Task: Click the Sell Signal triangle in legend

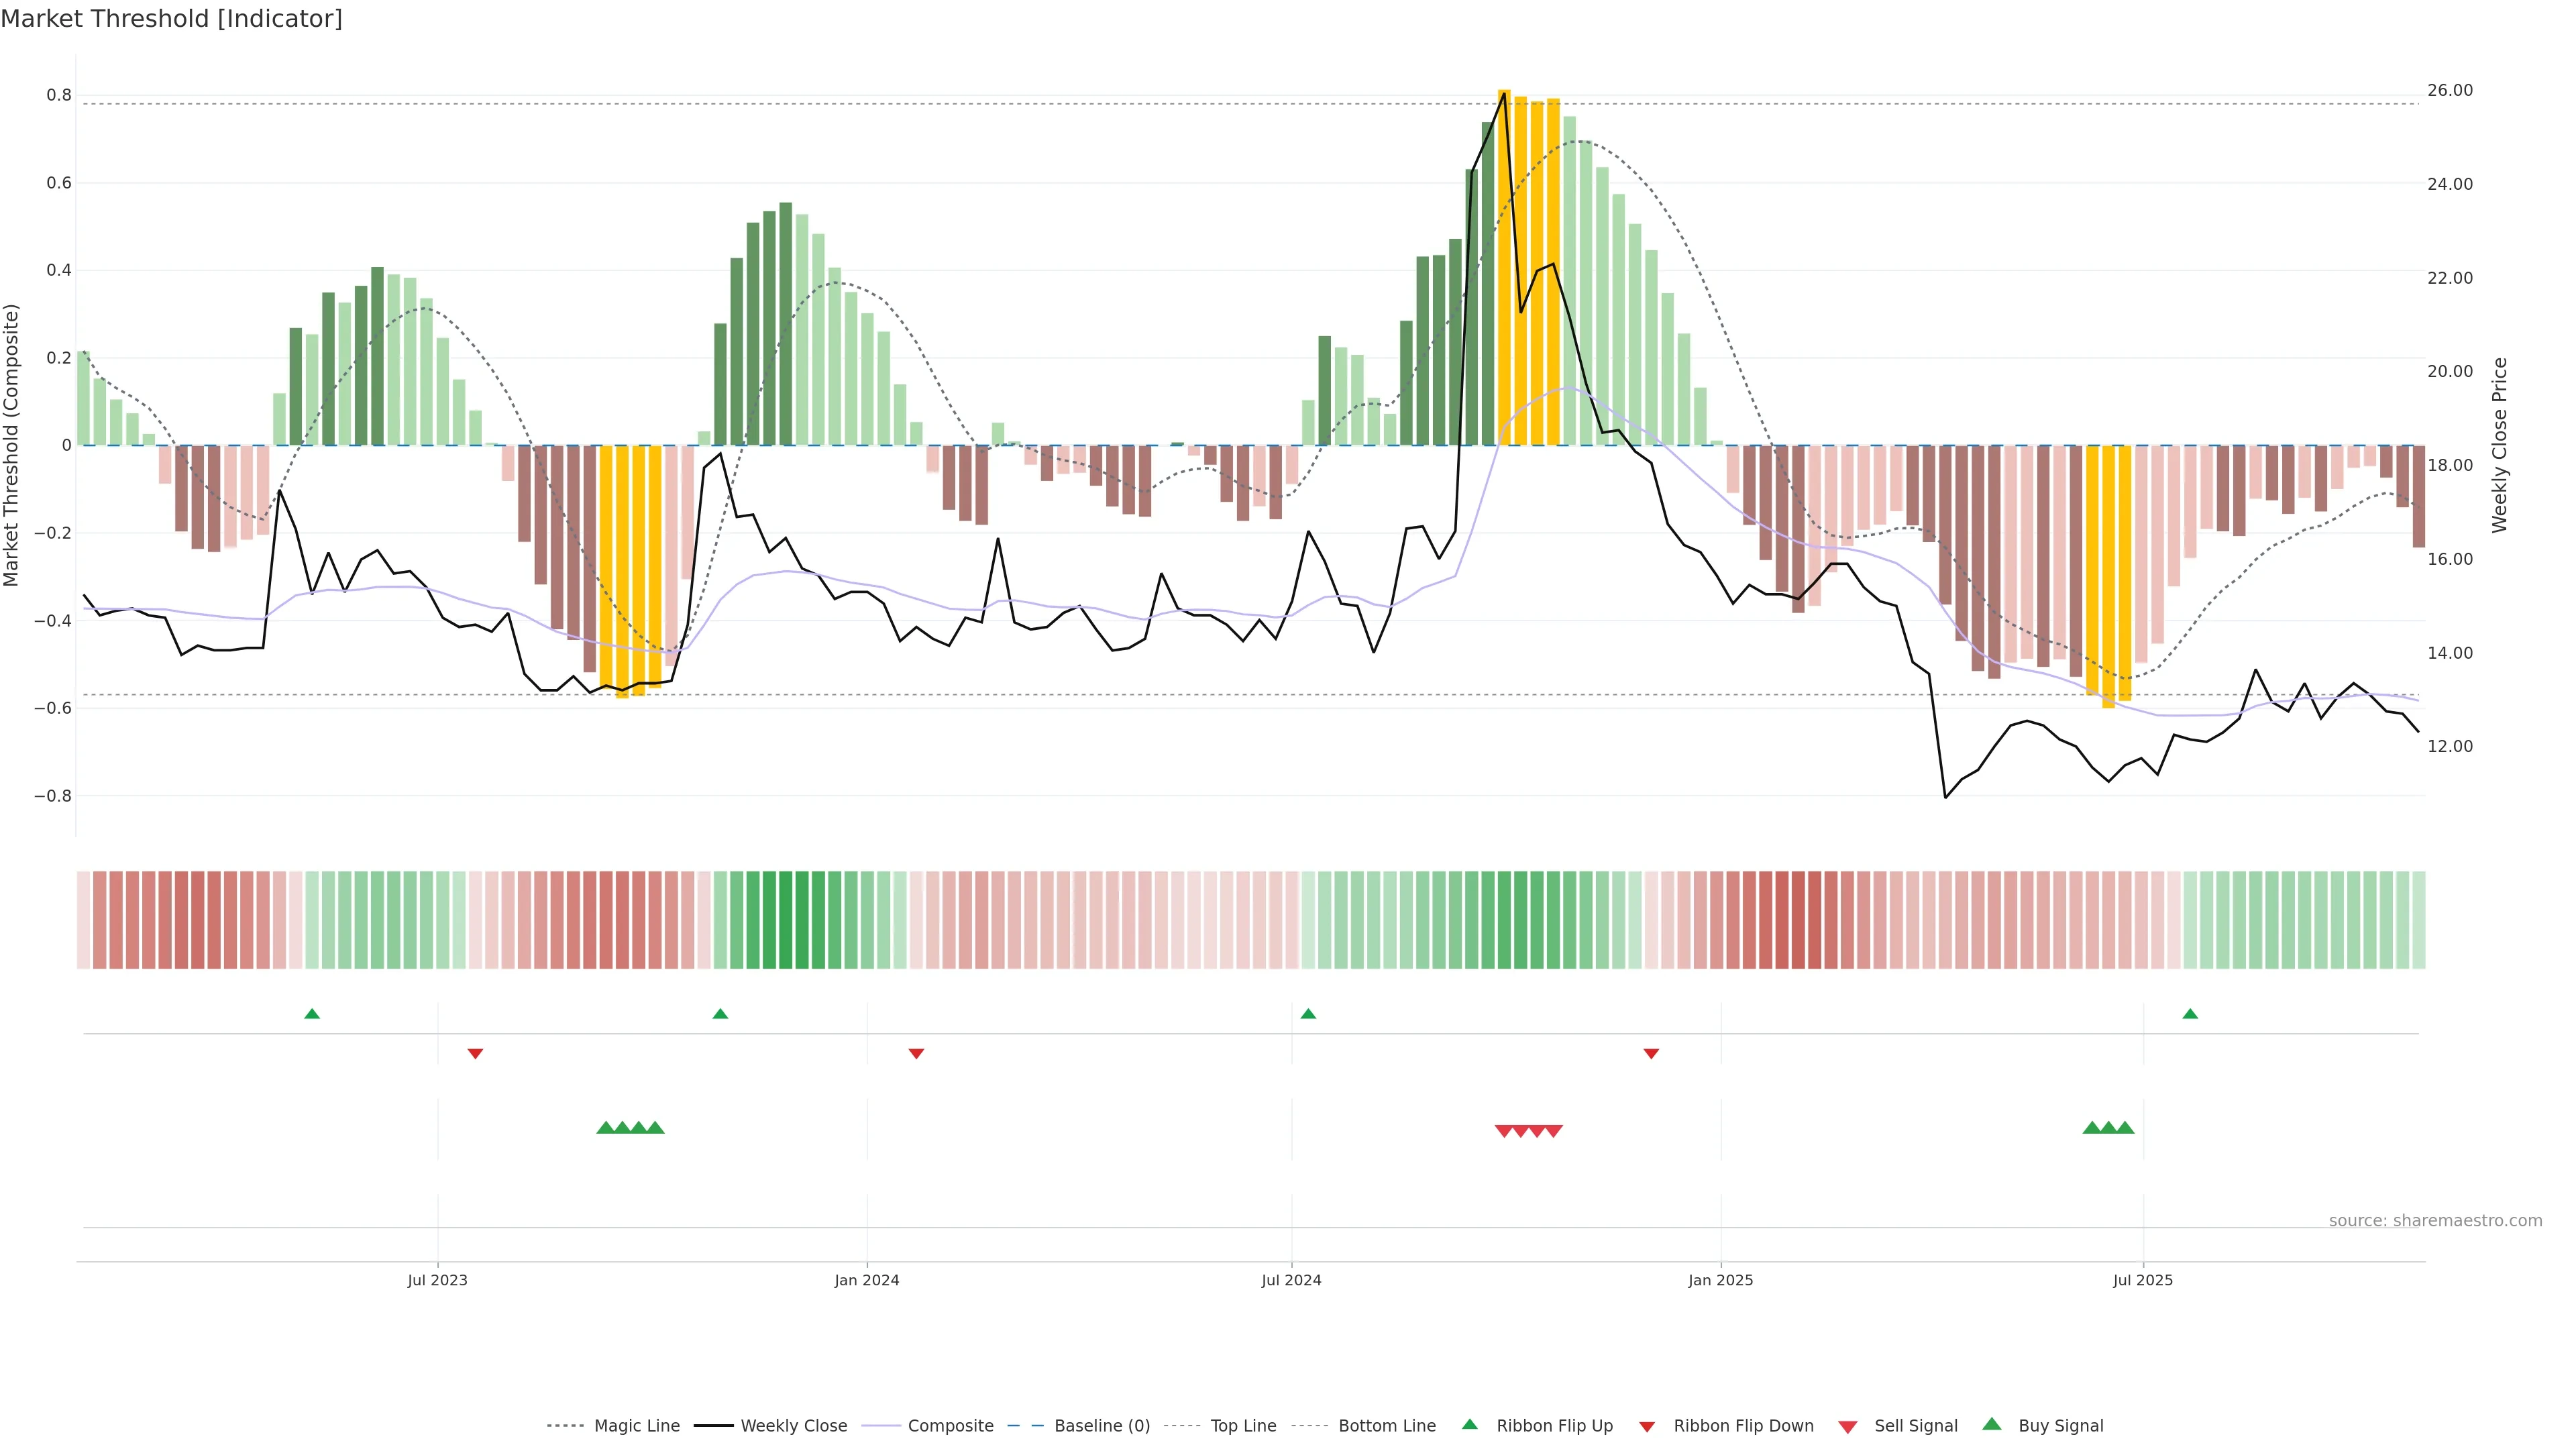Action: [x=1847, y=1426]
